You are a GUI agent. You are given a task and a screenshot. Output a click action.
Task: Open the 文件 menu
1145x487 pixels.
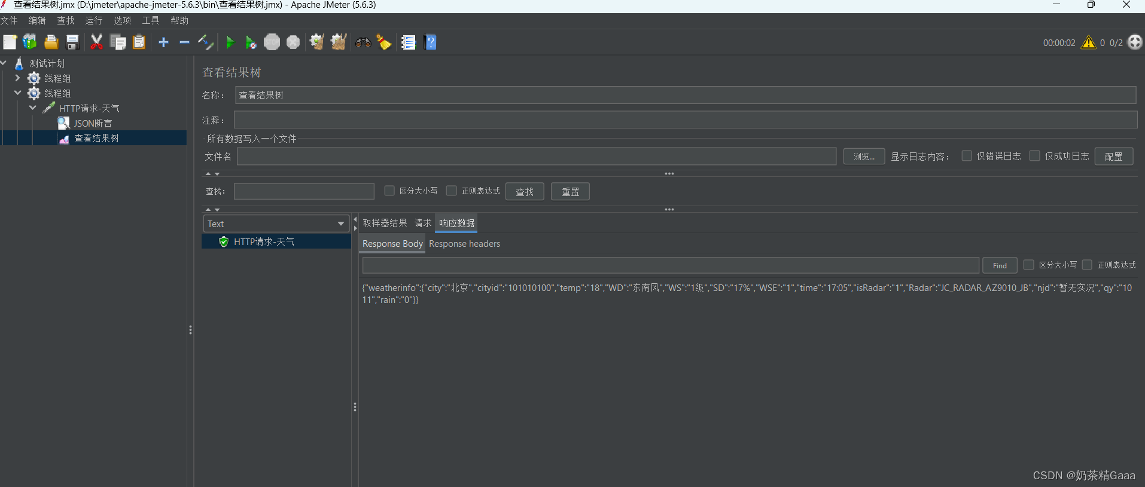click(9, 20)
